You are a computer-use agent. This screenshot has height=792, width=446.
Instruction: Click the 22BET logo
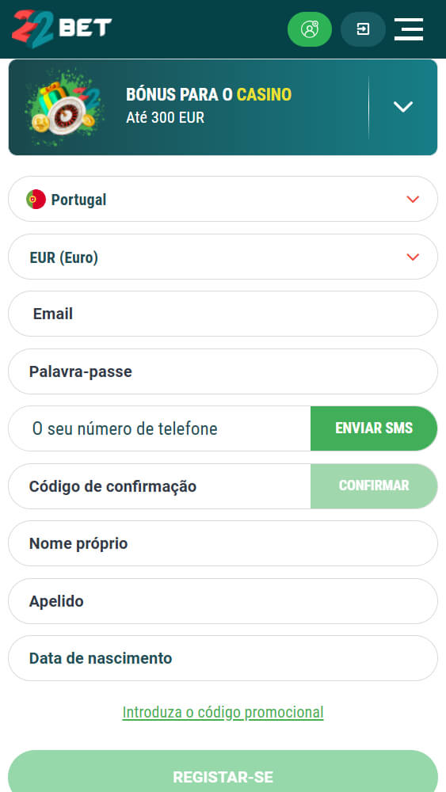point(62,29)
